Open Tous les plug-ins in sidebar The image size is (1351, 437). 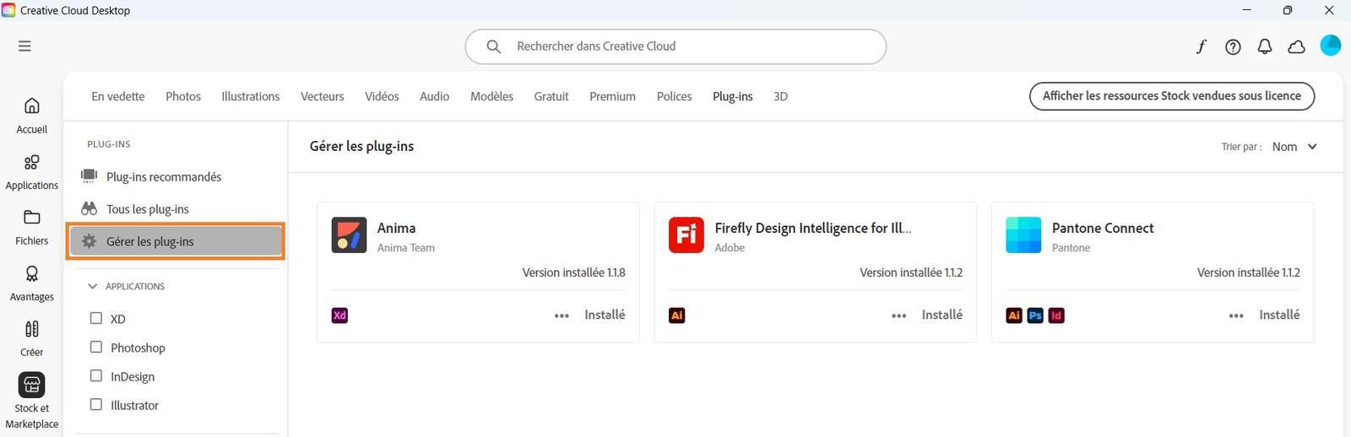pos(148,209)
